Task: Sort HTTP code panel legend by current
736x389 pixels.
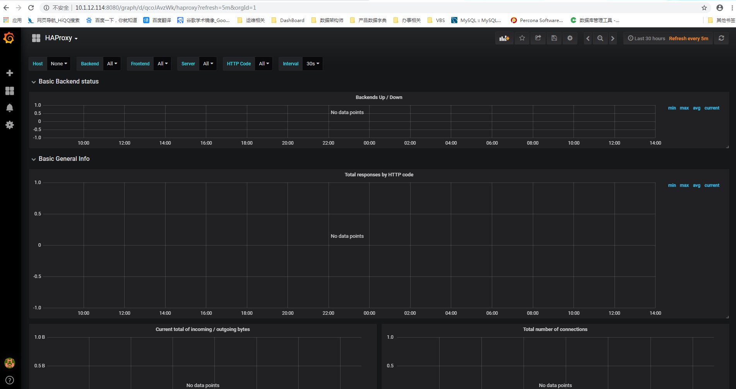Action: coord(712,186)
